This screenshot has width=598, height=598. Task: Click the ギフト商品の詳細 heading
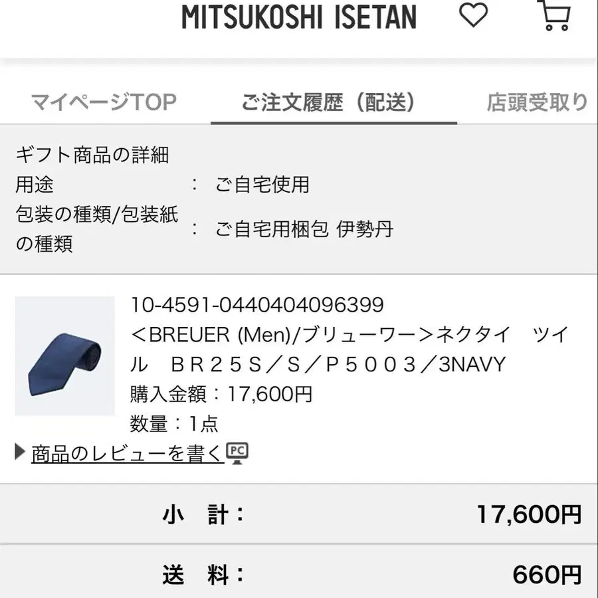[92, 155]
